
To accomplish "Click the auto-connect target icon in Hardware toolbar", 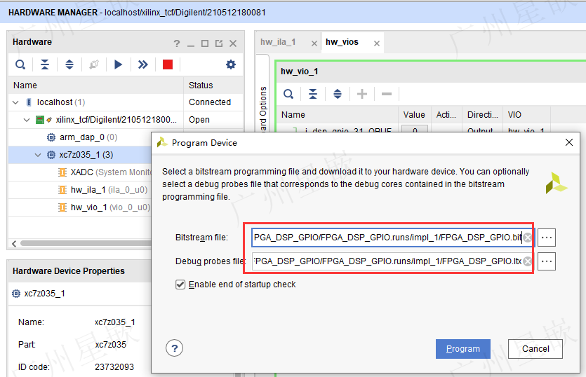I will [x=94, y=64].
